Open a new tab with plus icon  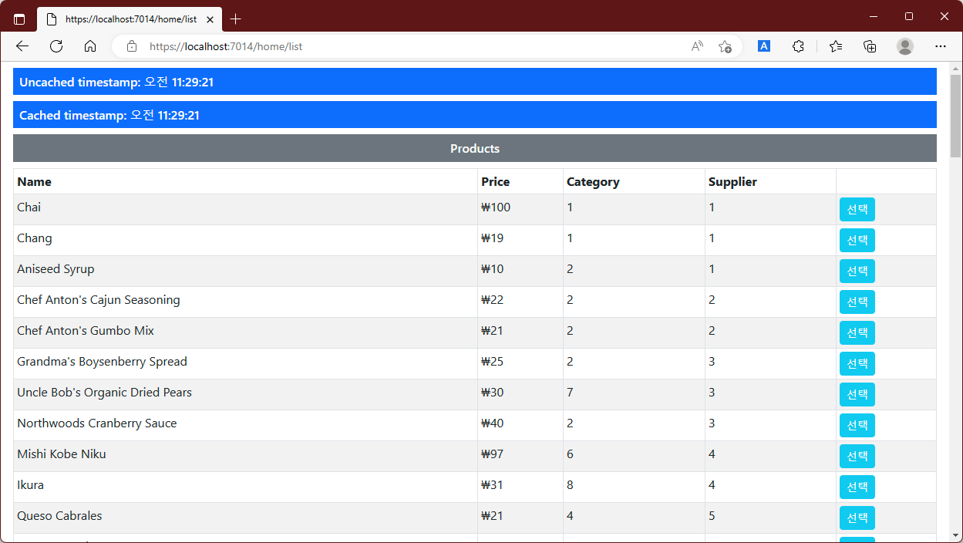coord(236,19)
